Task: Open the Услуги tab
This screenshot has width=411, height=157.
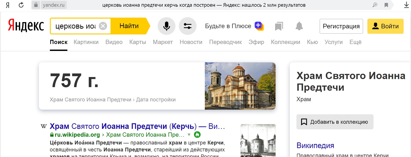Action: click(334, 42)
